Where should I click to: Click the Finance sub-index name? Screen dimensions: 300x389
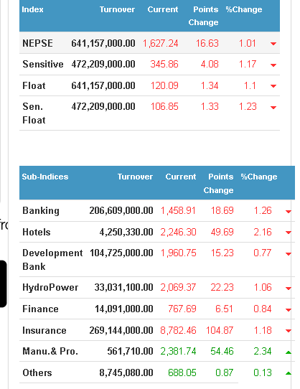(x=40, y=309)
